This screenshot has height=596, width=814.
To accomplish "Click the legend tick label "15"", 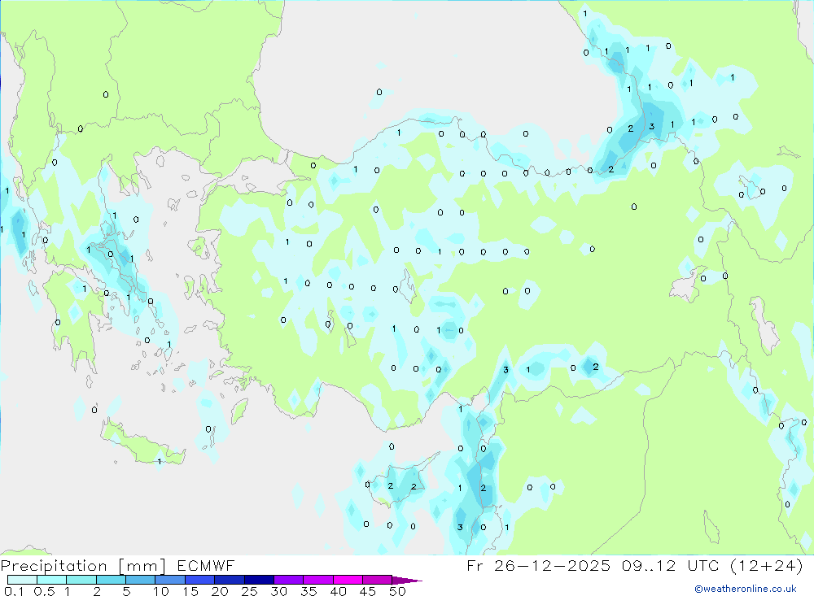I will 190,591.
